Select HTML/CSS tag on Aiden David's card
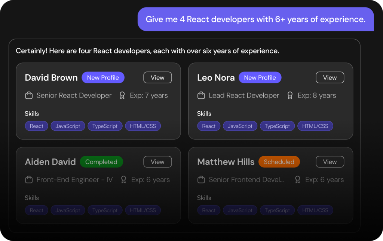 pyautogui.click(x=143, y=210)
